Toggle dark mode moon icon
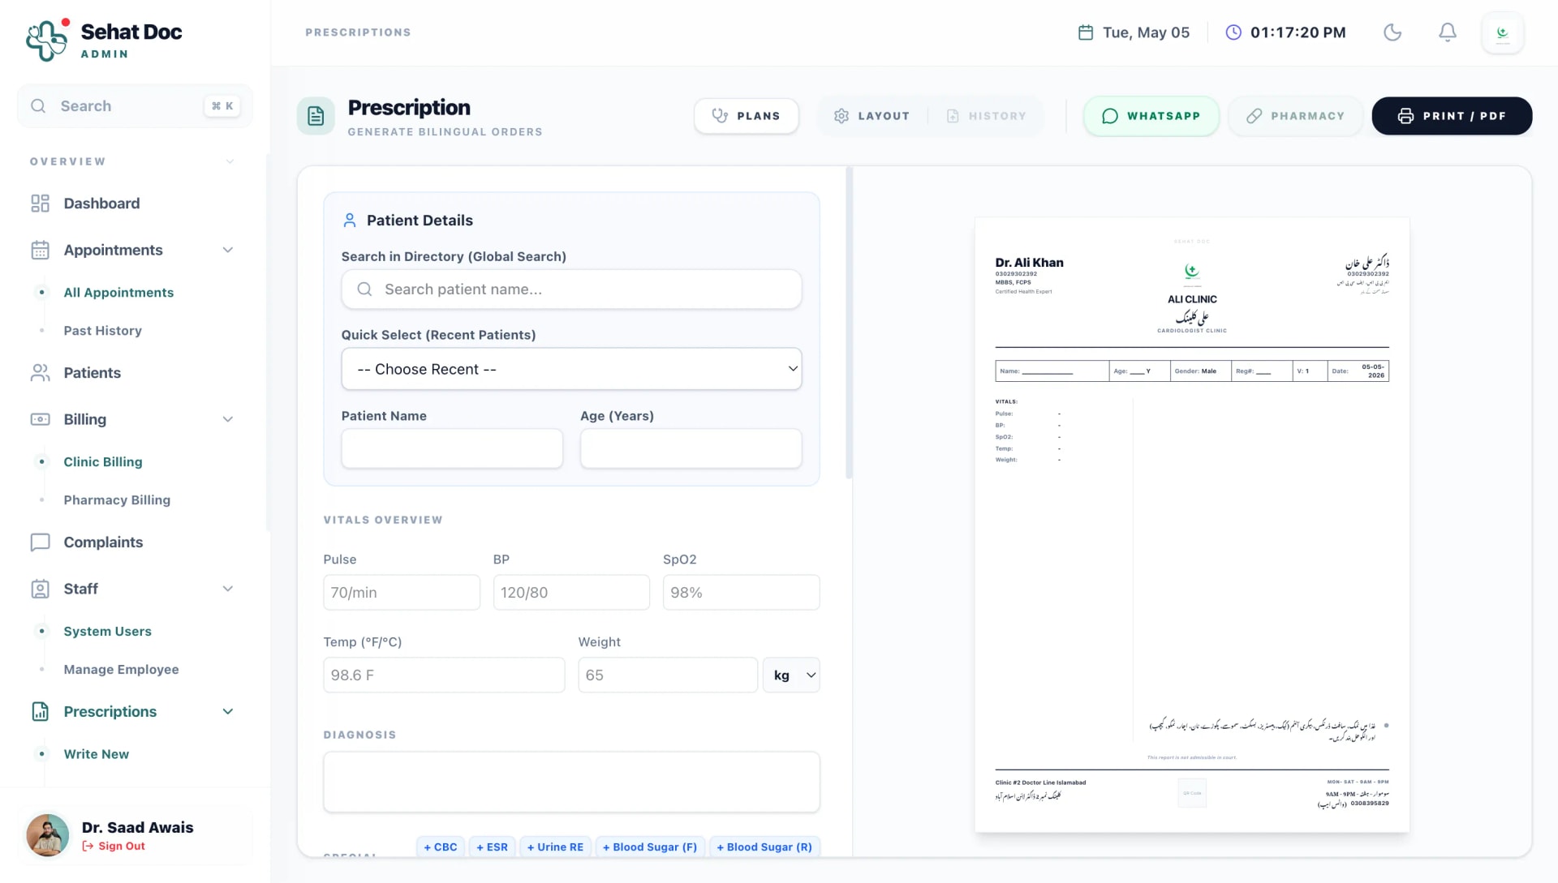 tap(1392, 32)
